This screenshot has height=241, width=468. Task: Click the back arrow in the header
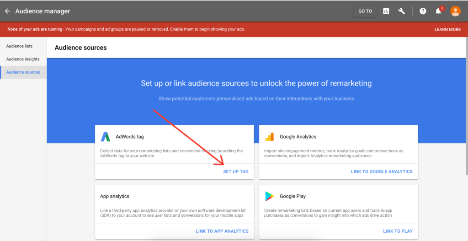pyautogui.click(x=7, y=11)
